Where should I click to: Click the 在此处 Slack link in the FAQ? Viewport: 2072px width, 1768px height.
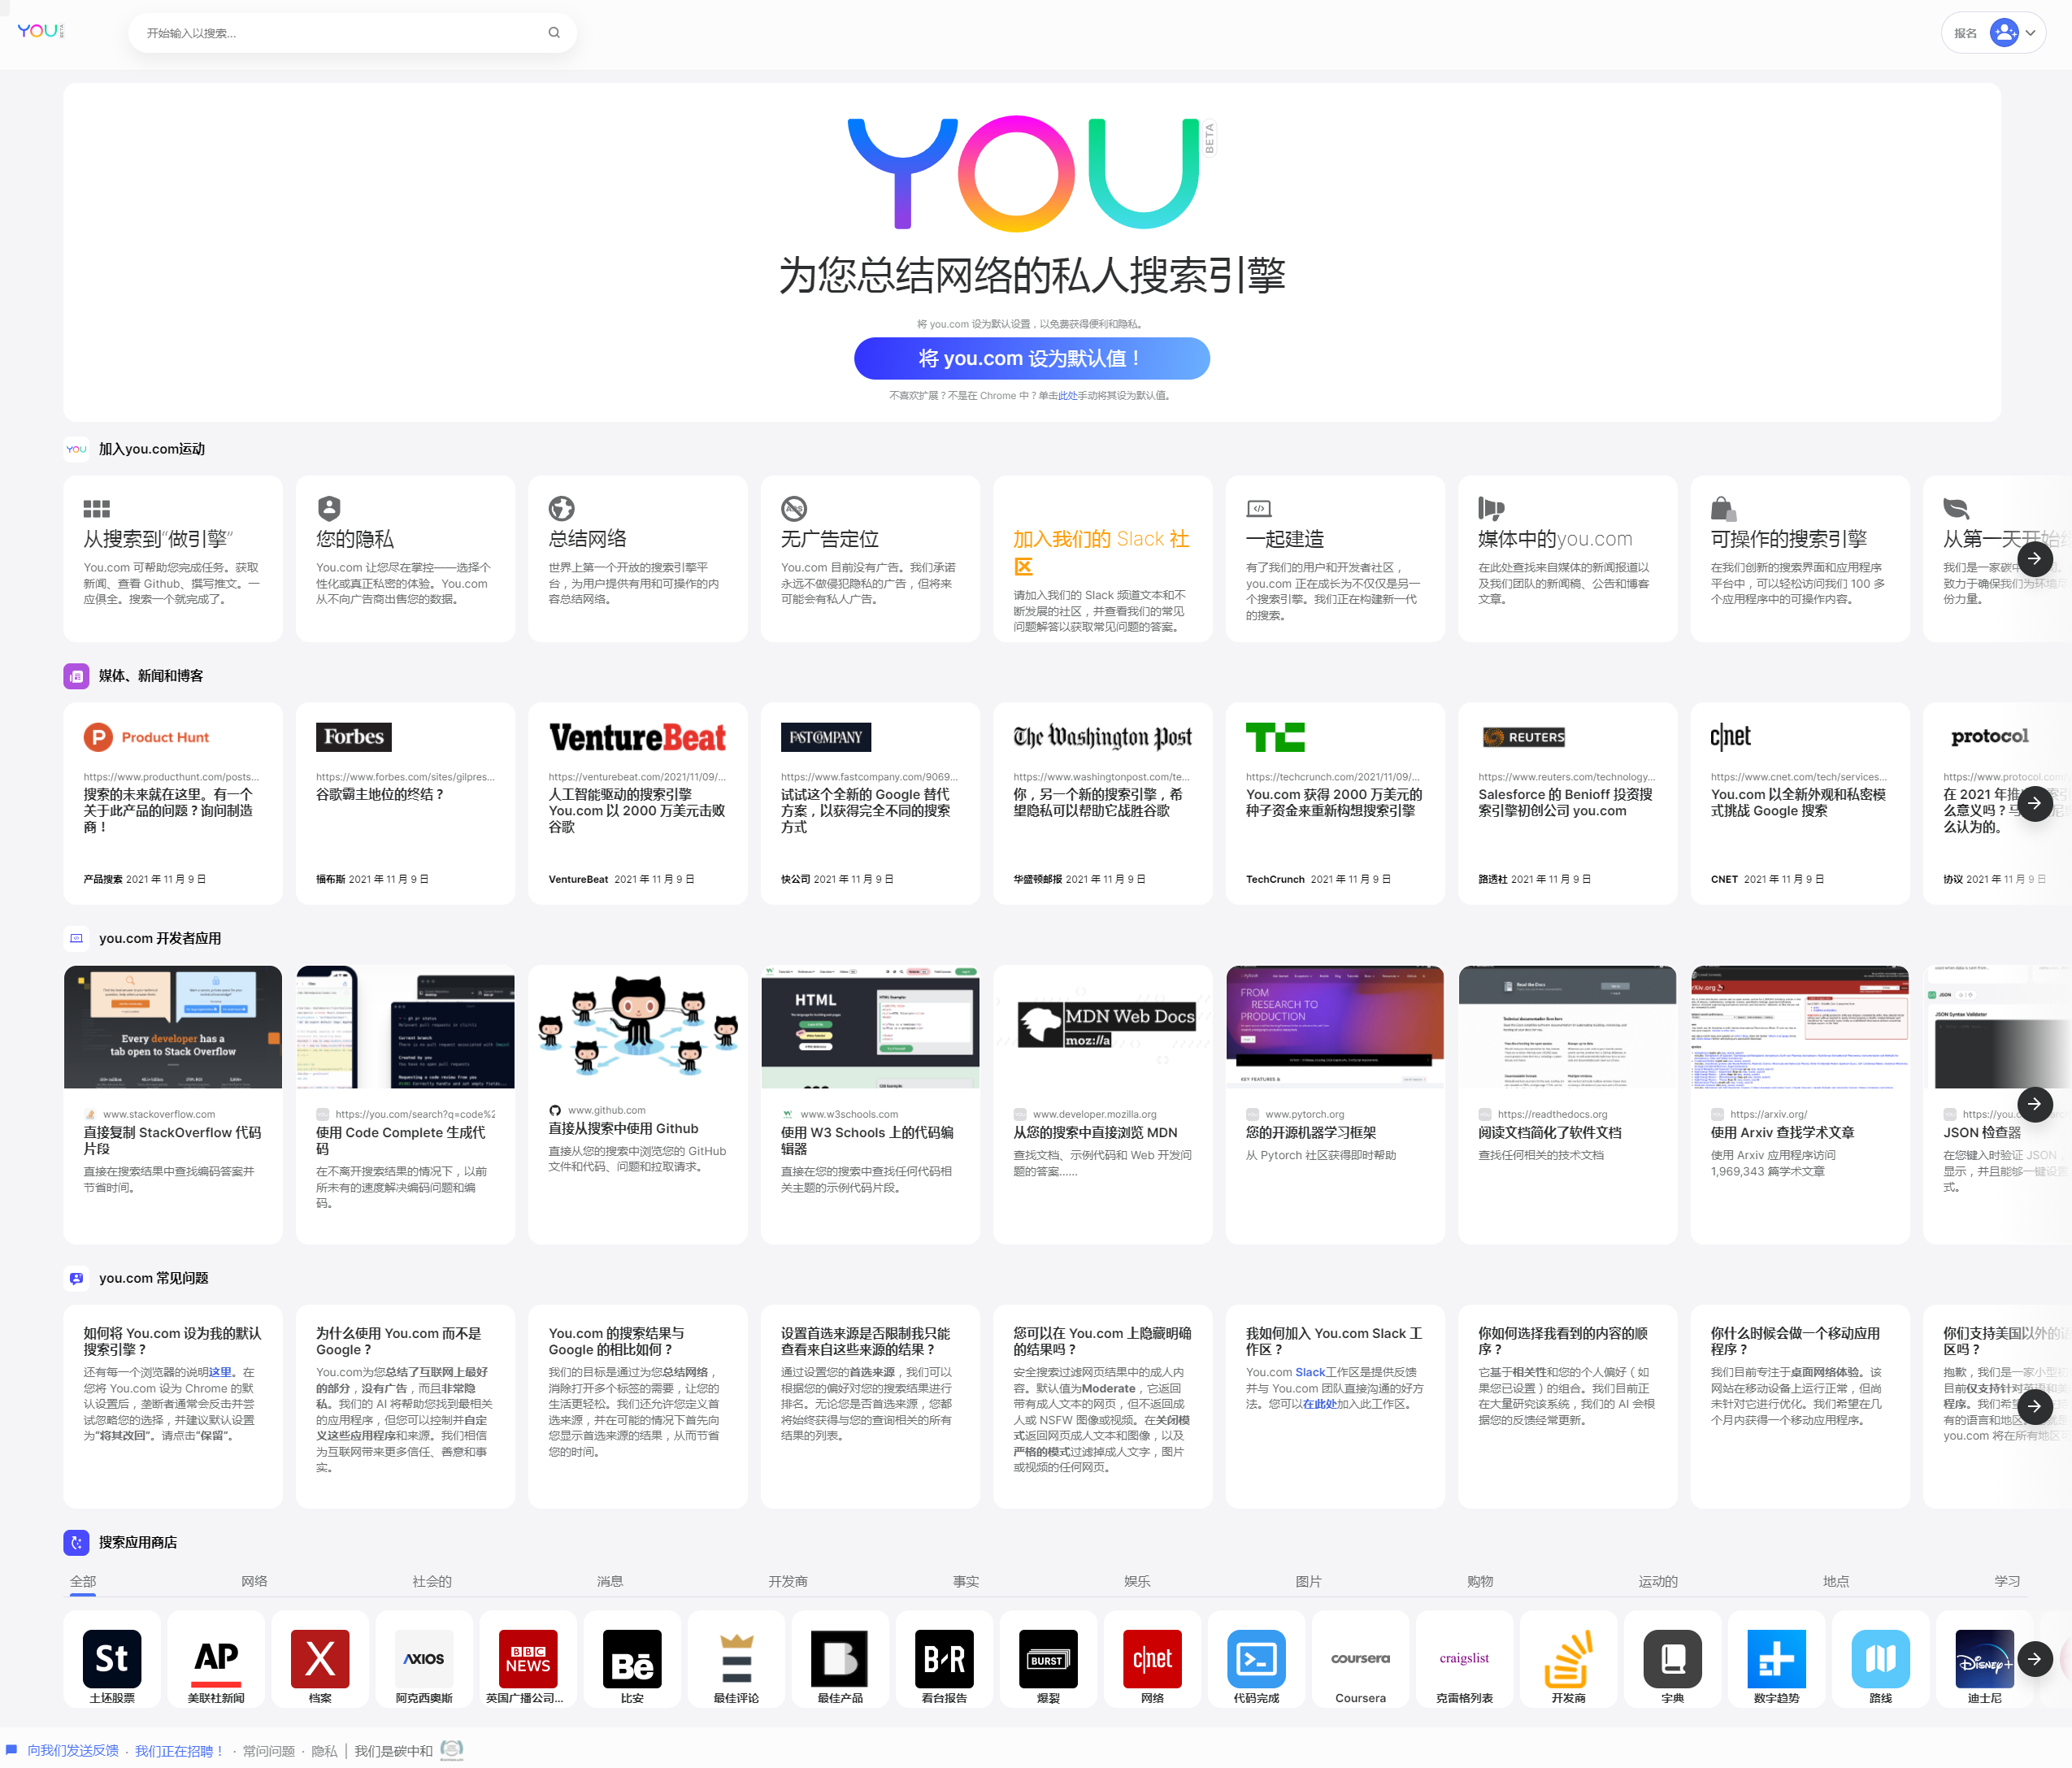pyautogui.click(x=1319, y=1404)
